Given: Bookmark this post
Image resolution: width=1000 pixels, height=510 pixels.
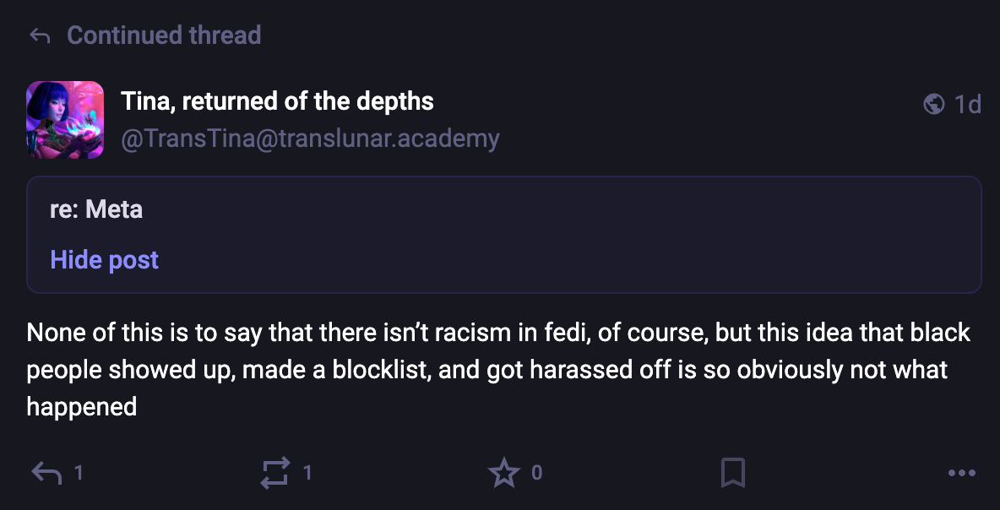Looking at the screenshot, I should 733,473.
